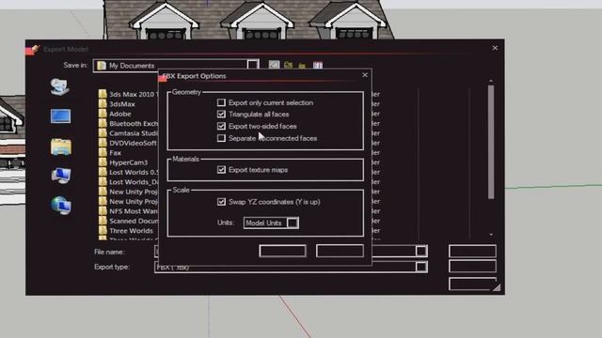The height and width of the screenshot is (338, 602).
Task: Jump to Desktop in the places sidebar
Action: [x=60, y=115]
